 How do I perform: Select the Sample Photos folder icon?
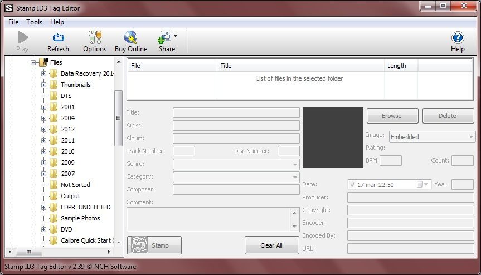[x=54, y=218]
